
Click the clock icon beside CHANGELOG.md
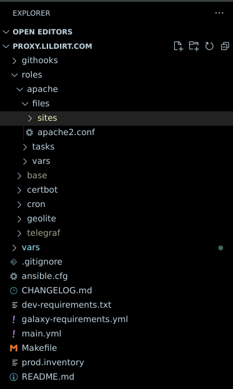[x=14, y=291]
